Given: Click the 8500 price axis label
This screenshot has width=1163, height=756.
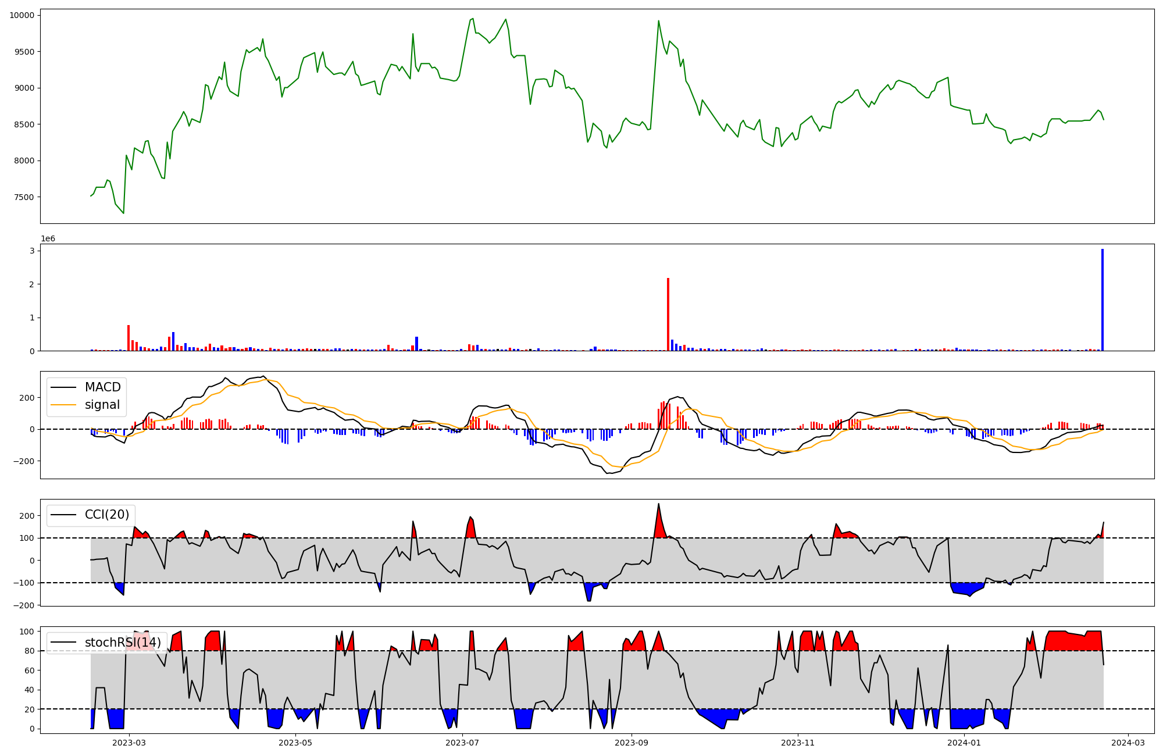Looking at the screenshot, I should 24,124.
